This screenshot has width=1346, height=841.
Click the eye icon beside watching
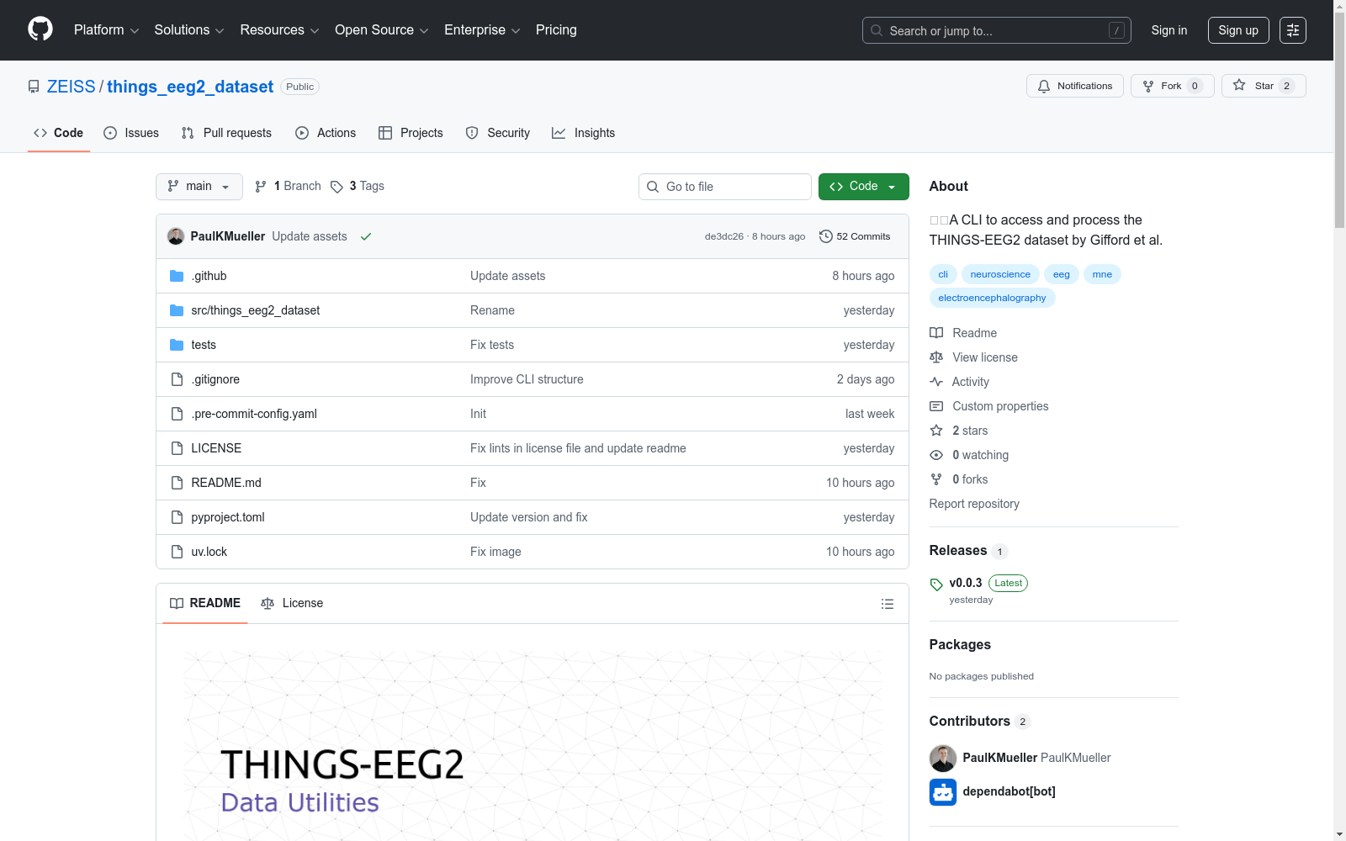pyautogui.click(x=936, y=455)
